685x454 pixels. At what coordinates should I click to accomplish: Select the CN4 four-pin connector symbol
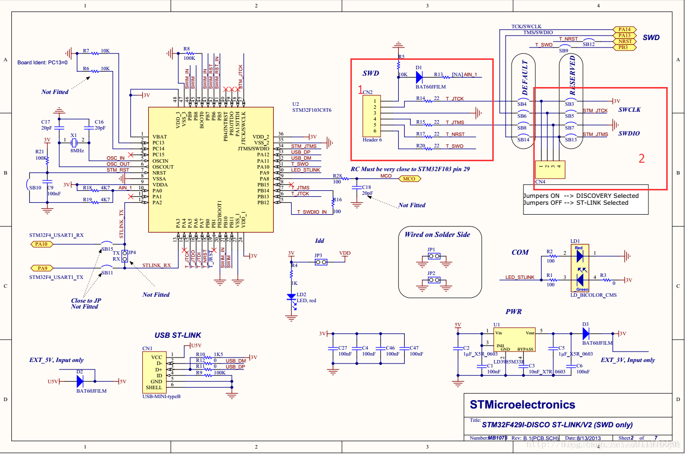pos(550,170)
